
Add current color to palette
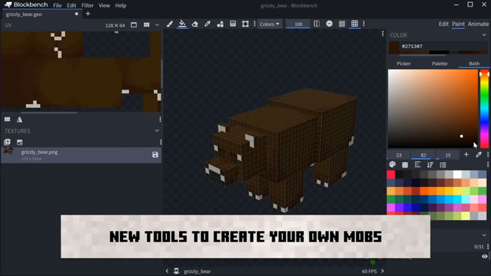[x=466, y=155]
